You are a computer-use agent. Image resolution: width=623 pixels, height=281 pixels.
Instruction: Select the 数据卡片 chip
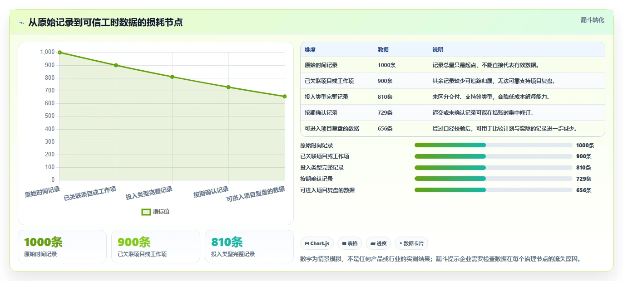[411, 243]
